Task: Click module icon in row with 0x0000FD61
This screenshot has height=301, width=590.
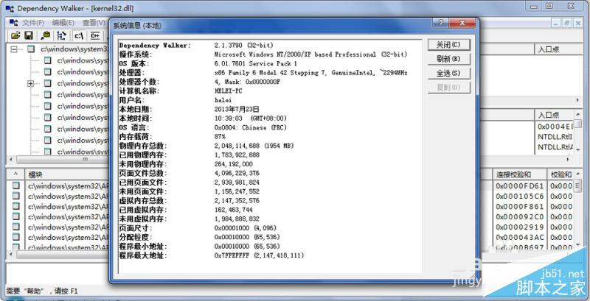Action: (15, 185)
